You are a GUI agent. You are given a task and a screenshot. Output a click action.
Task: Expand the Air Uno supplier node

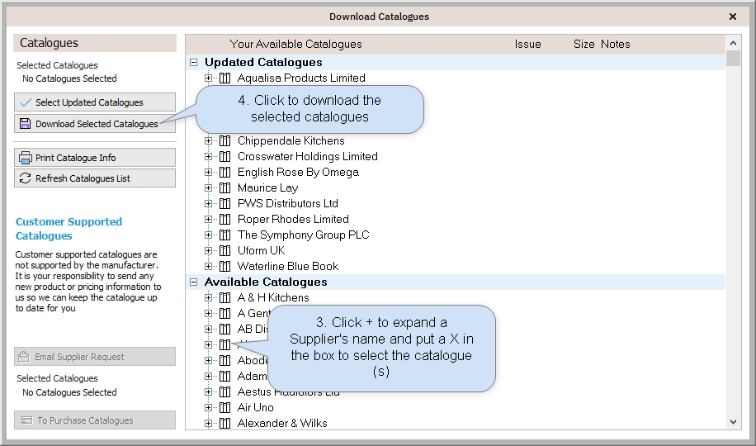208,407
